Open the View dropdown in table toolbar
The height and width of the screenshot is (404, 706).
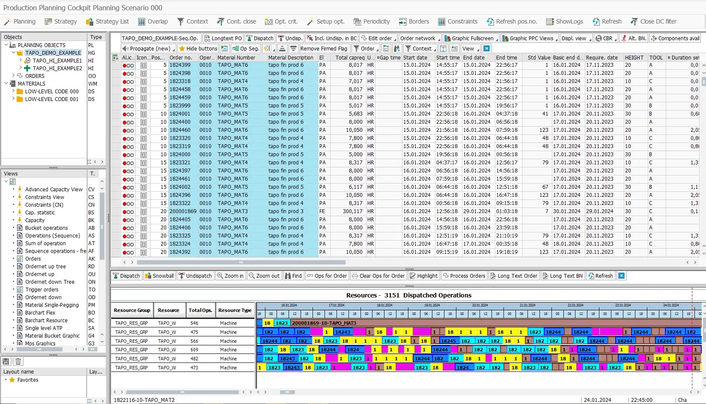[x=471, y=48]
